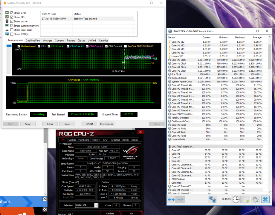Switch to the Cooling Fans tab
The height and width of the screenshot is (215, 275).
tap(33, 41)
